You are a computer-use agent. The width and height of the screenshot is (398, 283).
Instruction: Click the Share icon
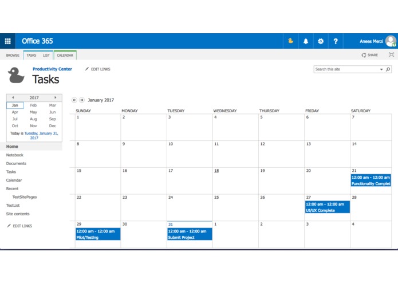364,55
